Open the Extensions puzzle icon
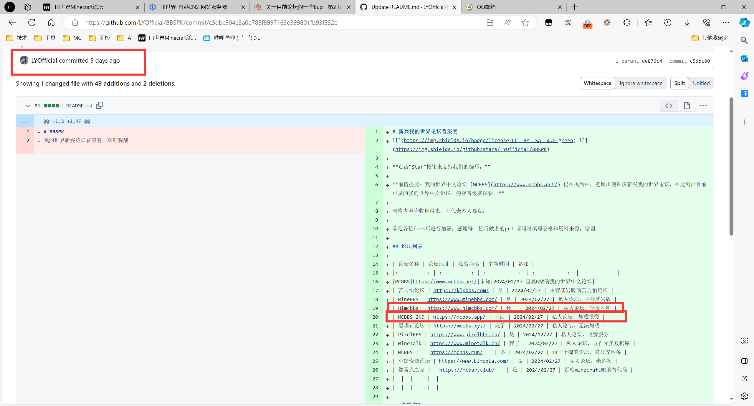The width and height of the screenshot is (754, 406). pos(626,23)
